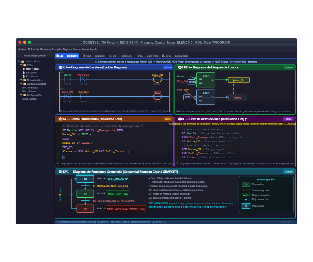Open the Herramientas menu
This screenshot has height=262, width=313.
pyautogui.click(x=81, y=49)
